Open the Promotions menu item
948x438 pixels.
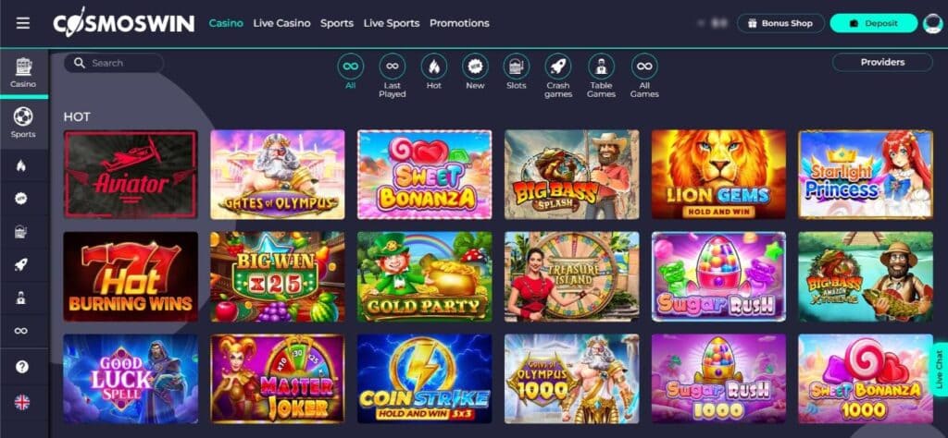coord(459,23)
